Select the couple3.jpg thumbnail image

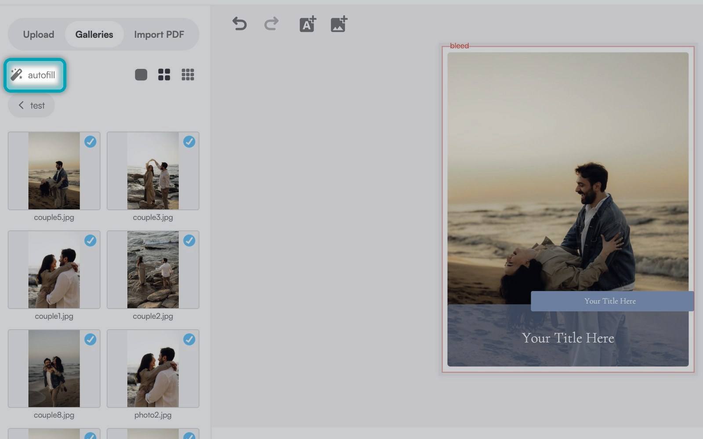tap(153, 171)
